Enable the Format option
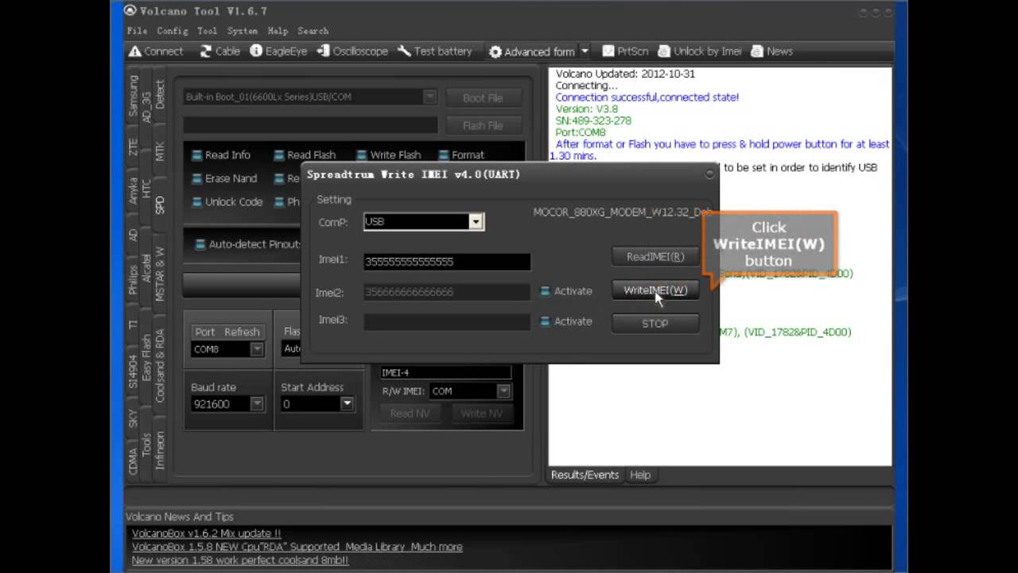1018x573 pixels. 444,155
